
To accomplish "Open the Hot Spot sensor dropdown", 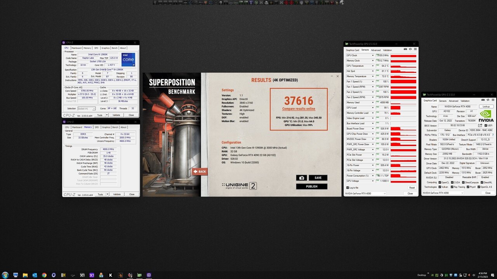I will (373, 71).
